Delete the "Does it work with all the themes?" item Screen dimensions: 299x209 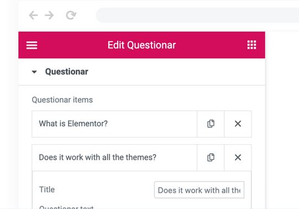click(238, 158)
